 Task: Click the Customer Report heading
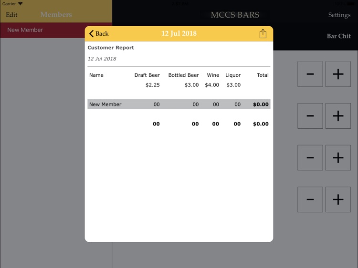[x=111, y=48]
